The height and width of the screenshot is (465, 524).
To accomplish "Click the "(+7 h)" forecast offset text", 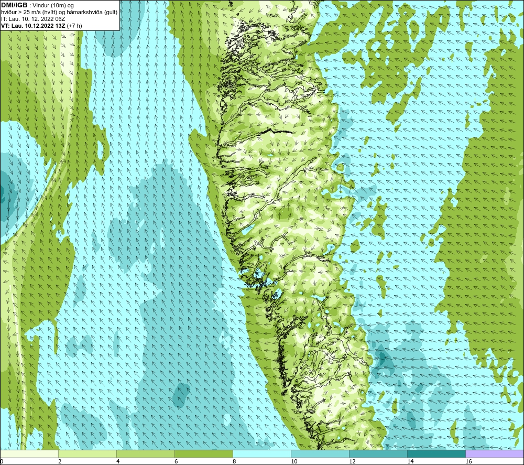I will pyautogui.click(x=74, y=26).
